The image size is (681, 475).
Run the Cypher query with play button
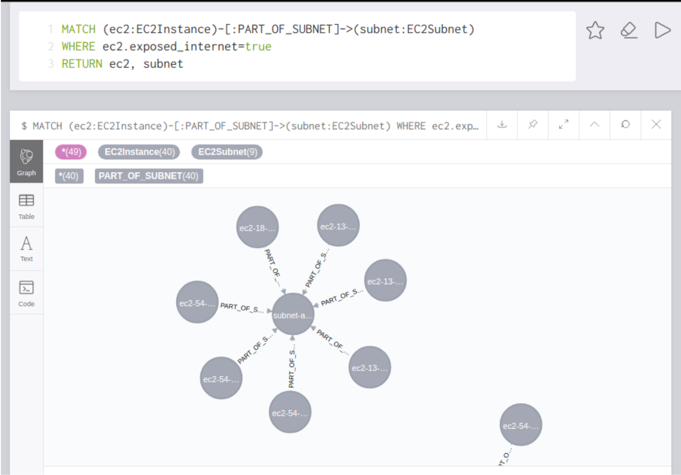[x=662, y=31]
